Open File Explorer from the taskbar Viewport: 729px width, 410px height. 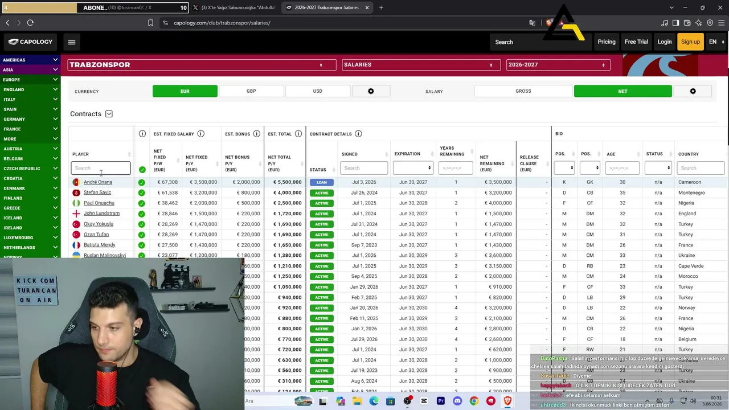[357, 401]
